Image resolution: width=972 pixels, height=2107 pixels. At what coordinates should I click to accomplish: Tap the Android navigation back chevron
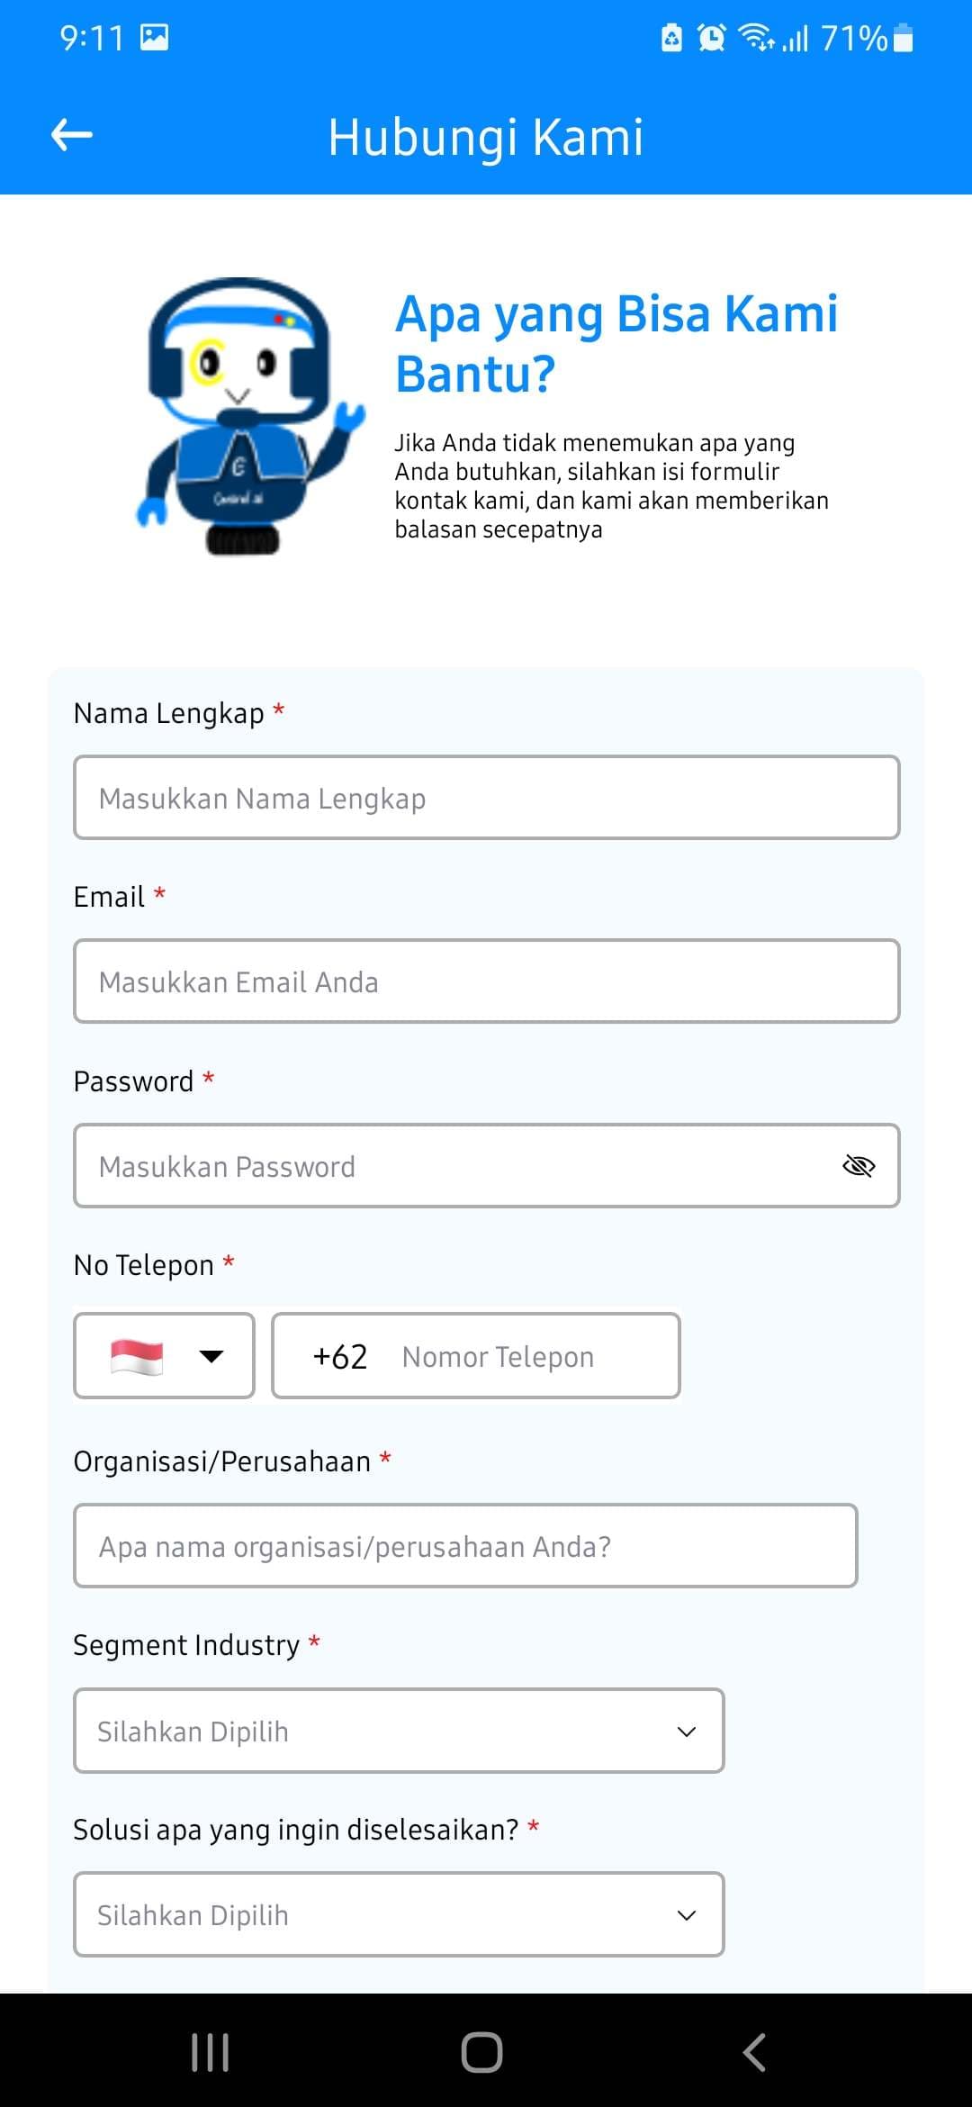click(x=754, y=2052)
